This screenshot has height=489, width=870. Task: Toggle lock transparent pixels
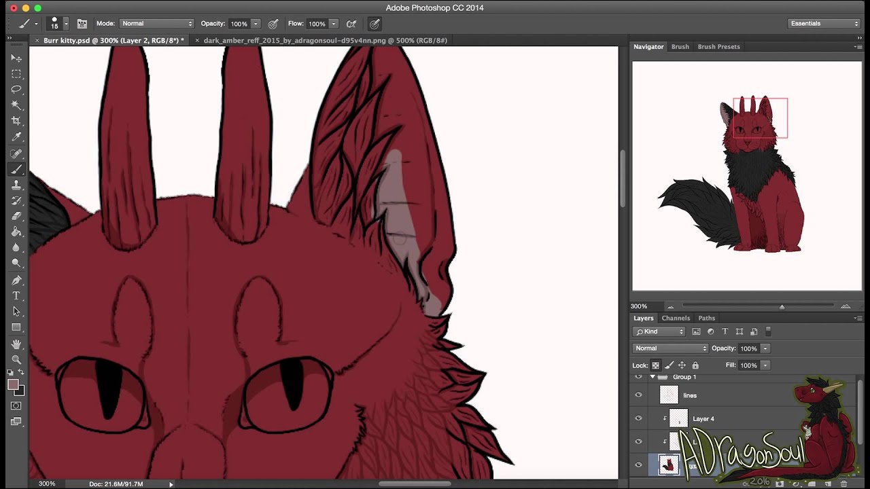(x=655, y=365)
